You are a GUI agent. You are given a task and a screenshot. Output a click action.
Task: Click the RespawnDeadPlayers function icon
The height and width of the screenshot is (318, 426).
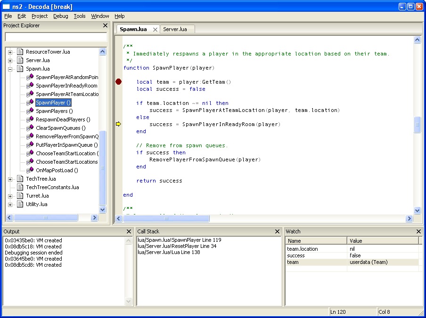pyautogui.click(x=30, y=119)
